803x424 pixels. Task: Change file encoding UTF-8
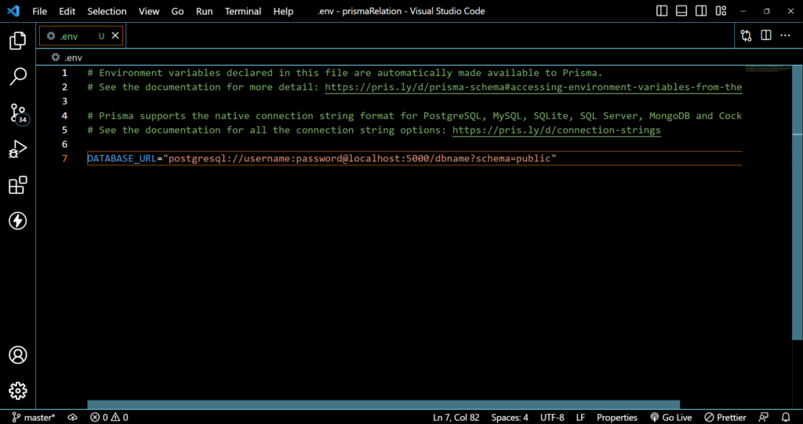tap(552, 418)
